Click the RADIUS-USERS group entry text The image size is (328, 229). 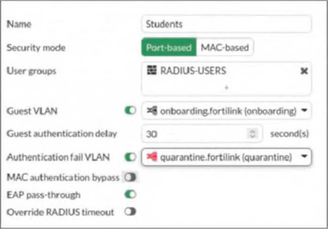193,71
